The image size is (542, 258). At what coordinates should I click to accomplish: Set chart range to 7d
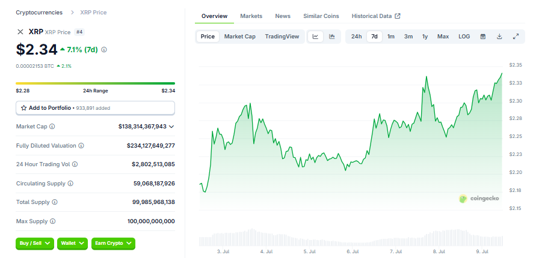coord(374,37)
